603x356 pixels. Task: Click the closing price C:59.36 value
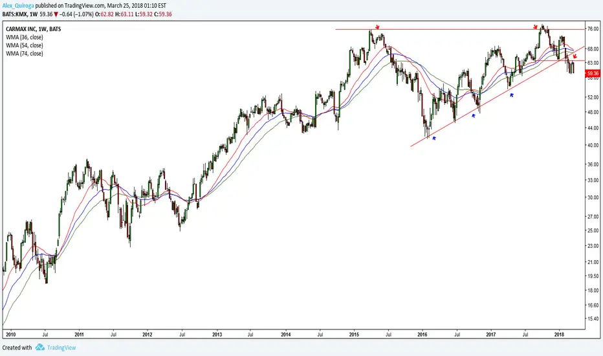coord(163,14)
